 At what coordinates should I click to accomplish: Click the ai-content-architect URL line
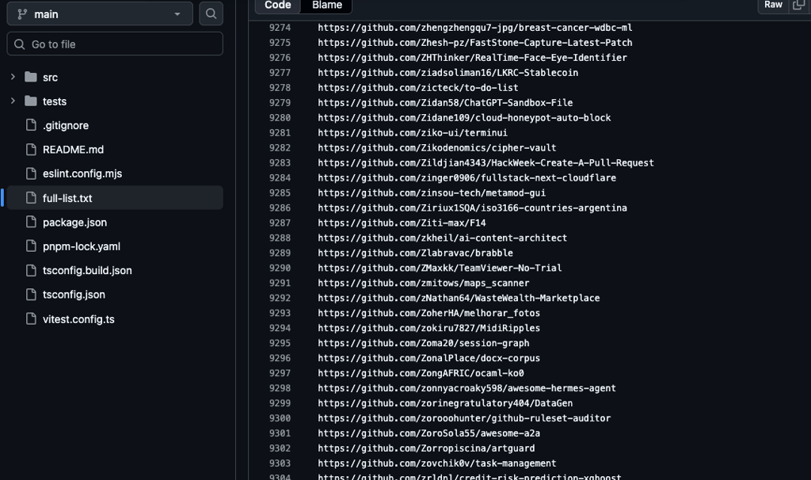click(x=443, y=238)
